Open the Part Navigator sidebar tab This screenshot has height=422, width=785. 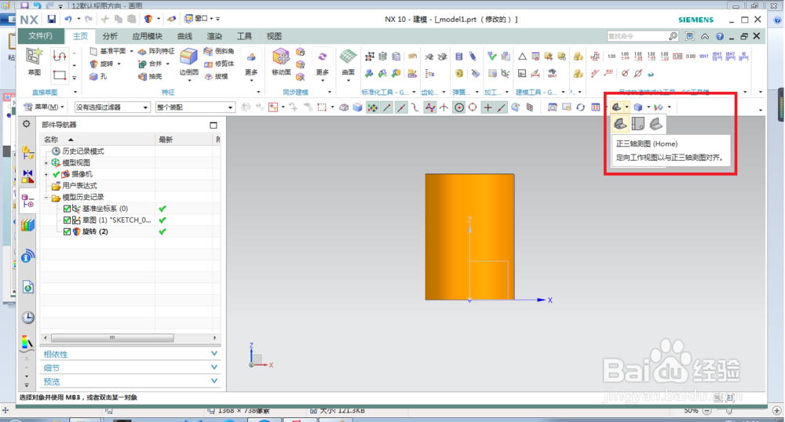click(27, 202)
